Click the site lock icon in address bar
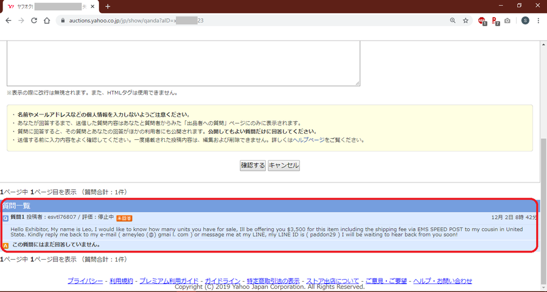547x292 pixels. coord(63,21)
